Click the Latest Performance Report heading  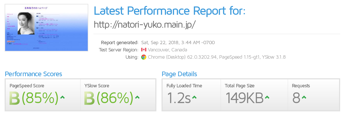click(170, 11)
